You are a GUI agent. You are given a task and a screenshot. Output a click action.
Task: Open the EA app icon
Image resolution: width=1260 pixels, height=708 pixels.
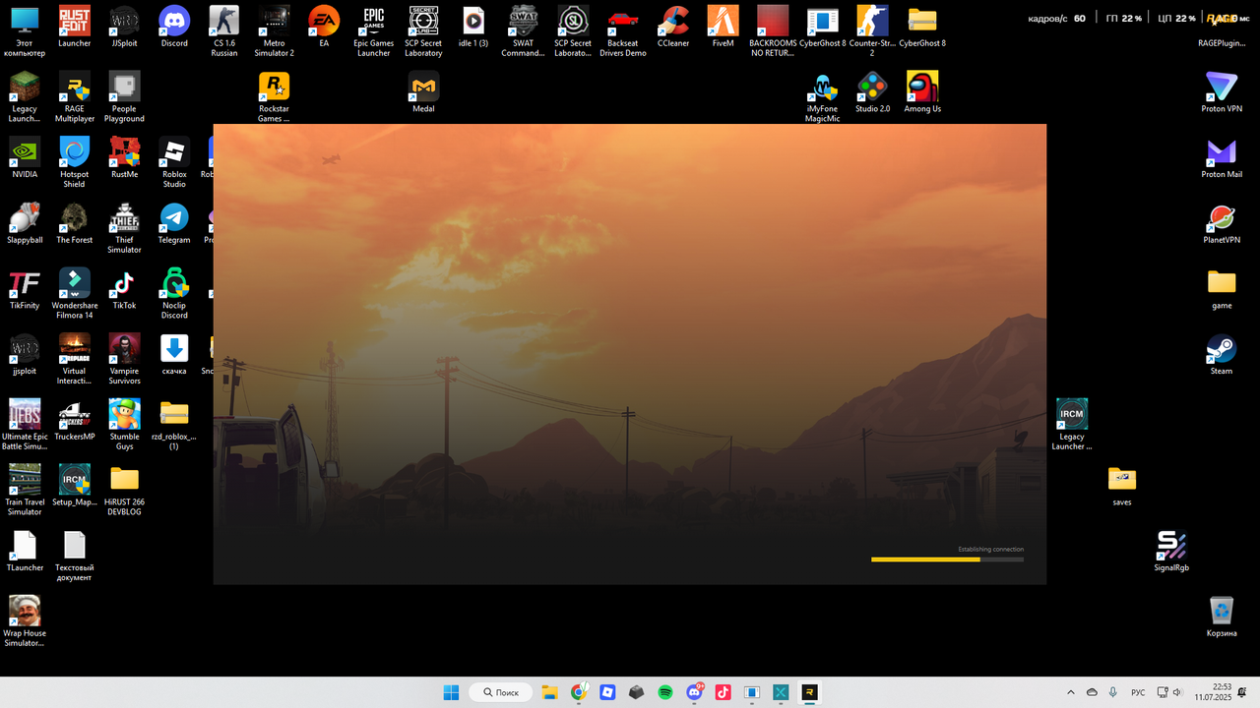(x=324, y=28)
